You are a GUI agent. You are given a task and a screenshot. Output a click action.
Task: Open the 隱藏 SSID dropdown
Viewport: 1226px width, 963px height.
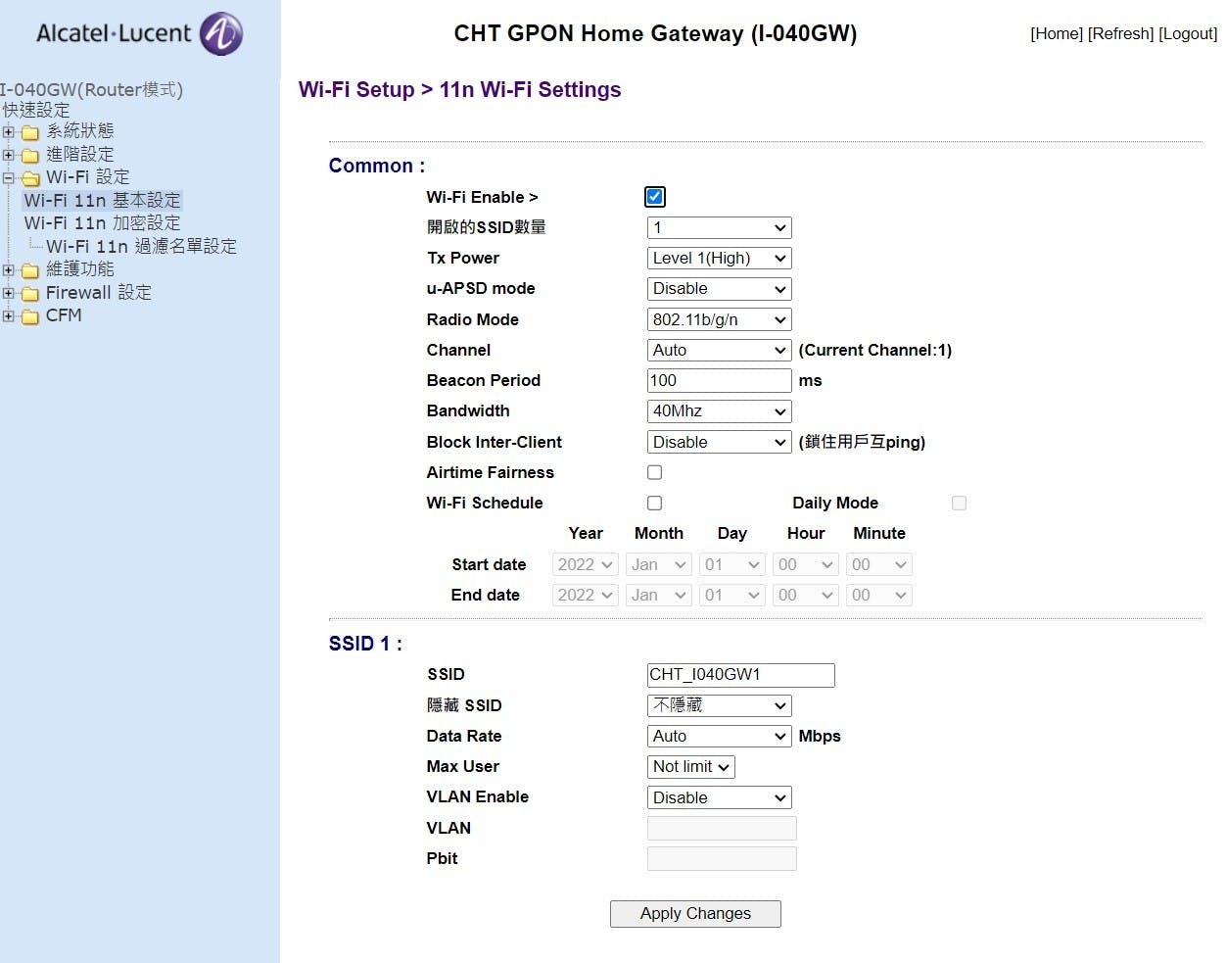720,705
